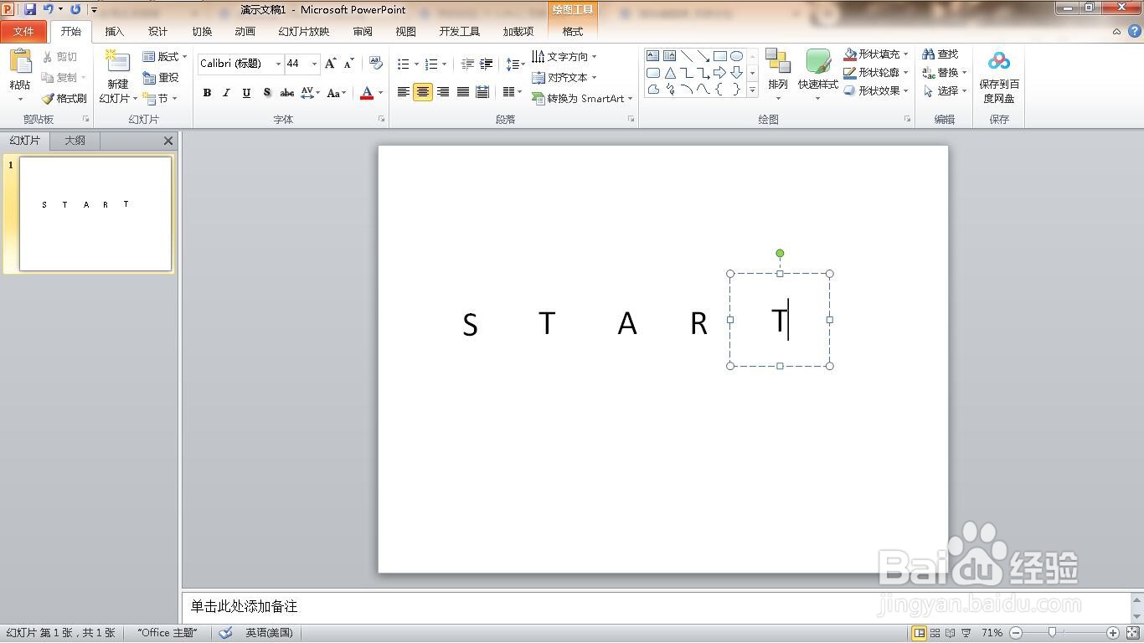The height and width of the screenshot is (643, 1144).
Task: Open the font size dropdown
Action: pos(315,64)
